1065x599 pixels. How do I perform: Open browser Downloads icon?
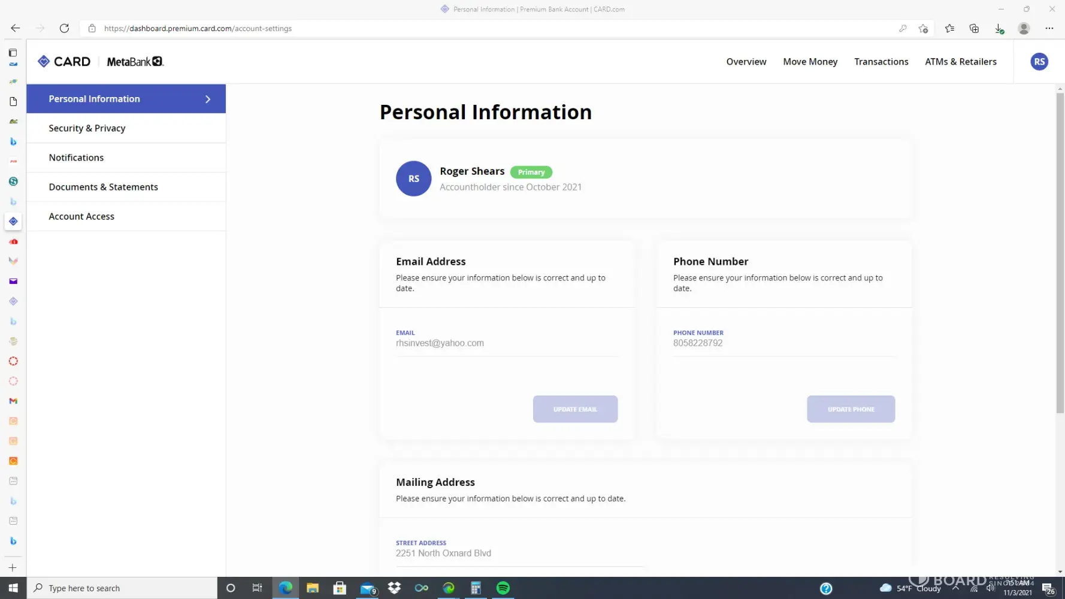tap(999, 28)
